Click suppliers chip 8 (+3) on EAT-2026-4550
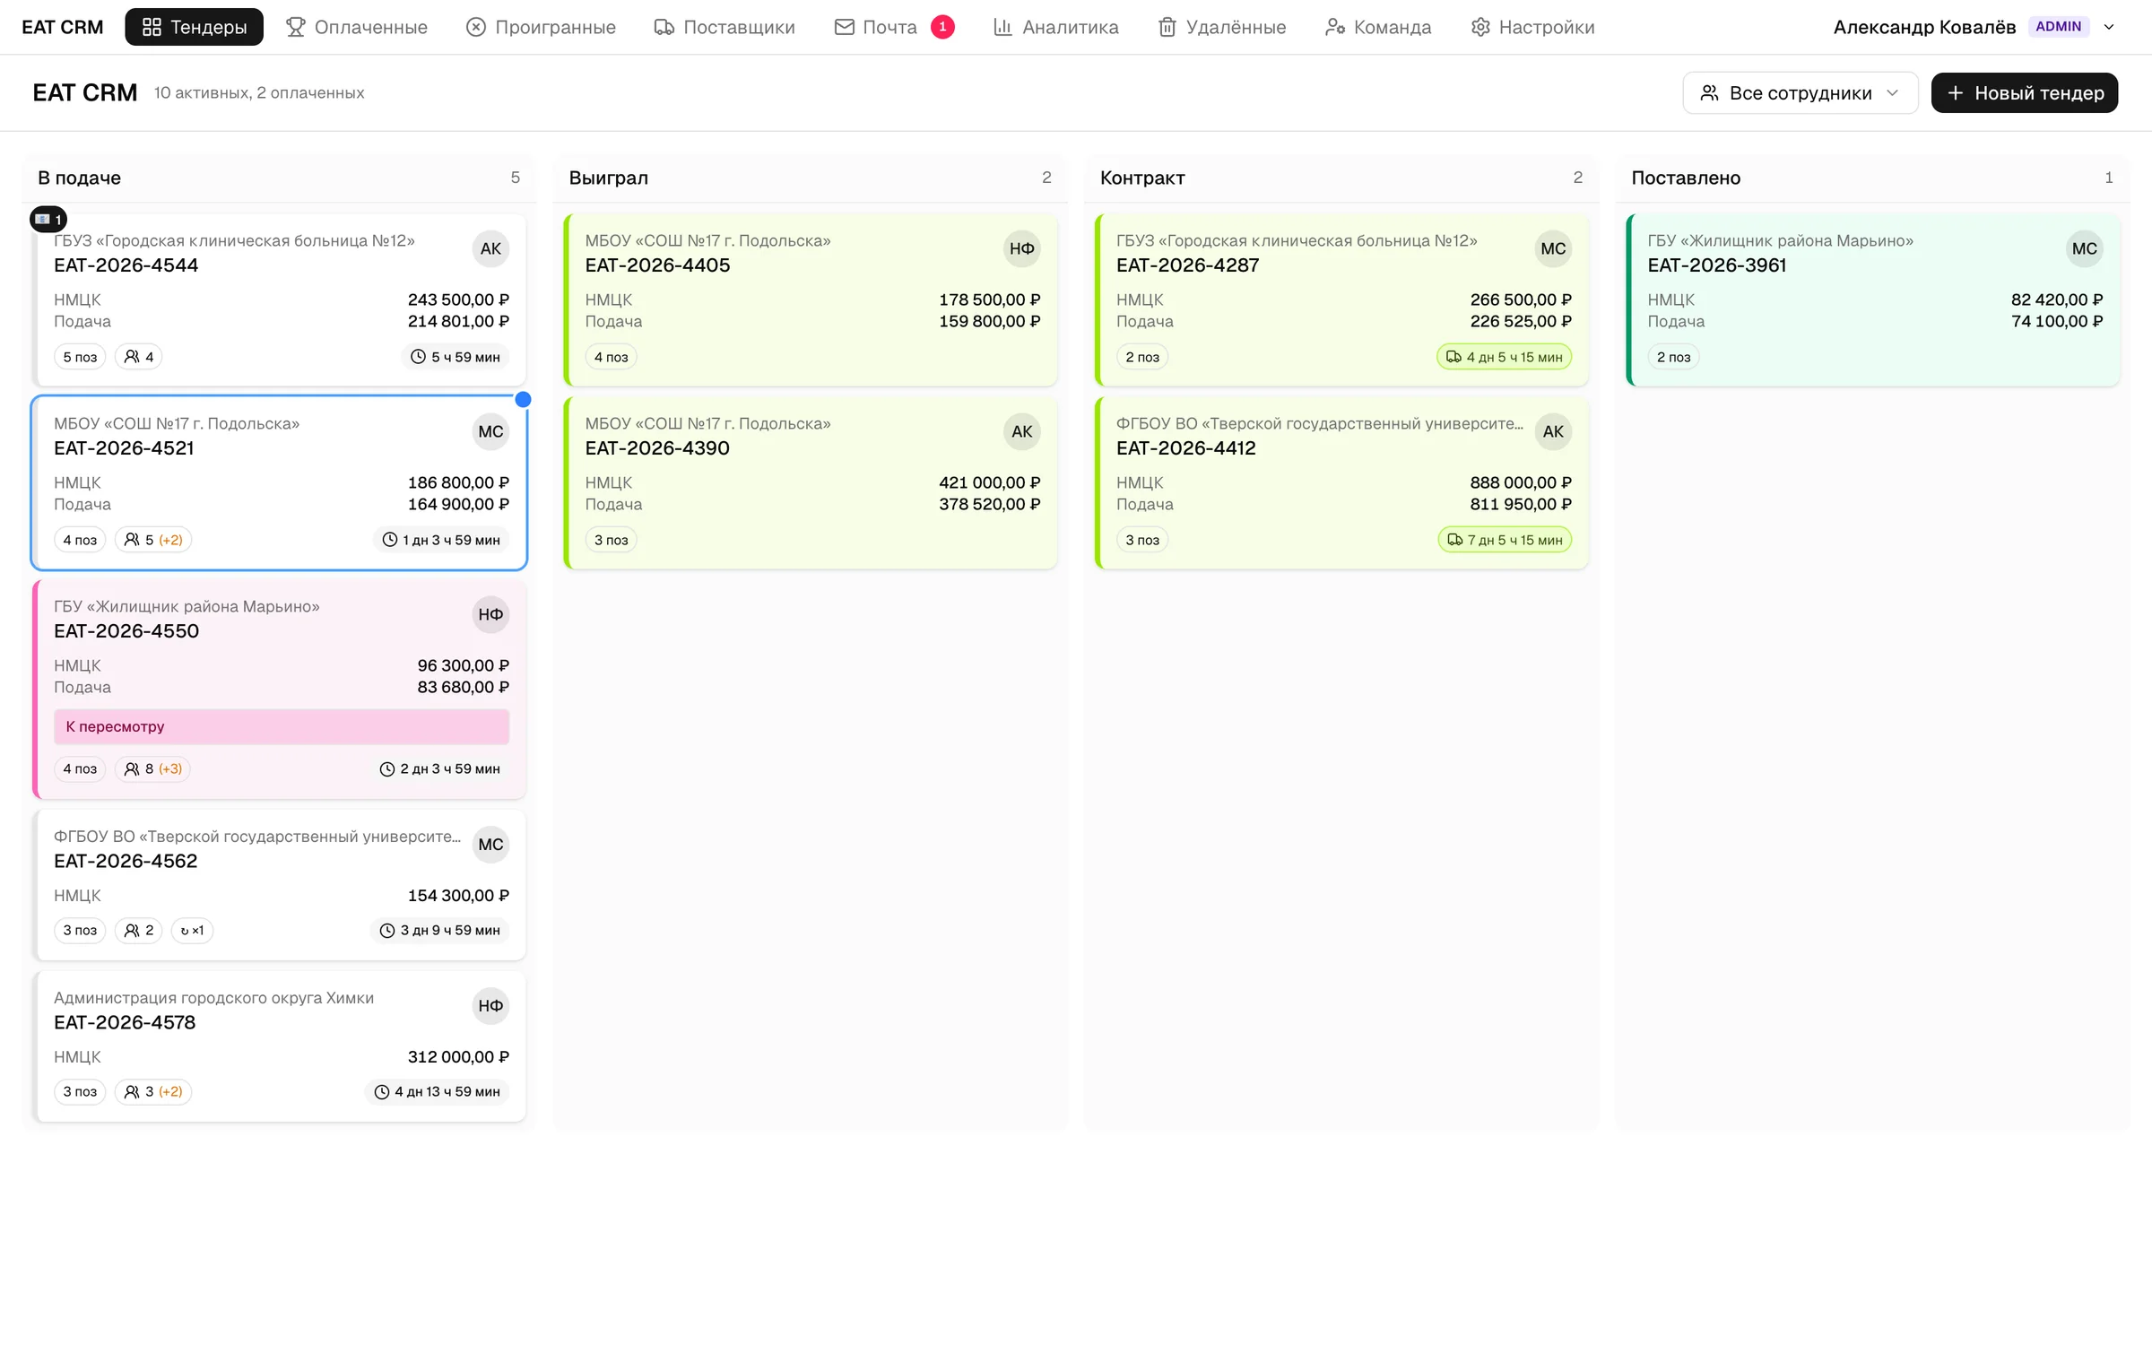 click(153, 769)
